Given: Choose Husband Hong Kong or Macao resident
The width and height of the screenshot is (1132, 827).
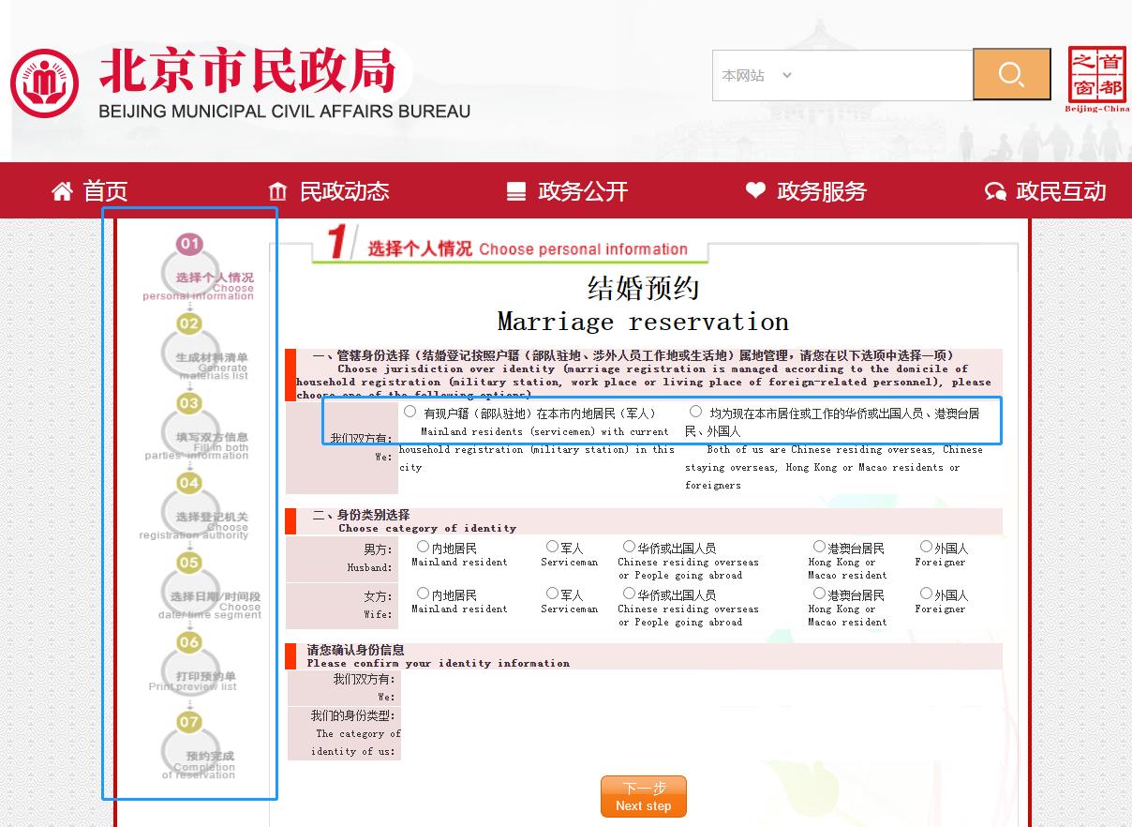Looking at the screenshot, I should tap(819, 547).
